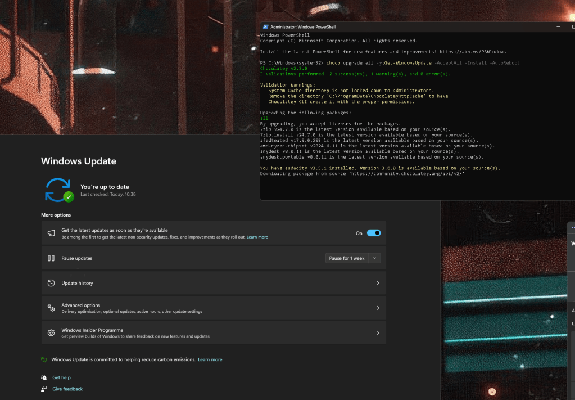Click the amd-ryzen-chipset v2024.6.11 line
Viewport: 575px width, 400px height.
point(377,146)
